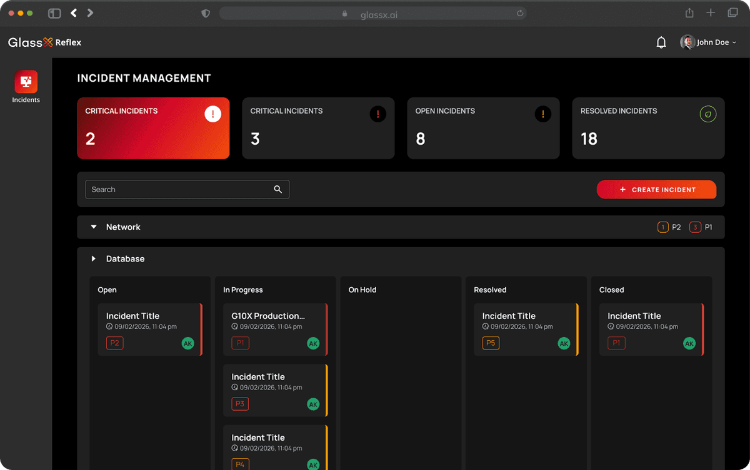
Task: Open the Critical Incidents card showing 2
Action: pos(153,128)
